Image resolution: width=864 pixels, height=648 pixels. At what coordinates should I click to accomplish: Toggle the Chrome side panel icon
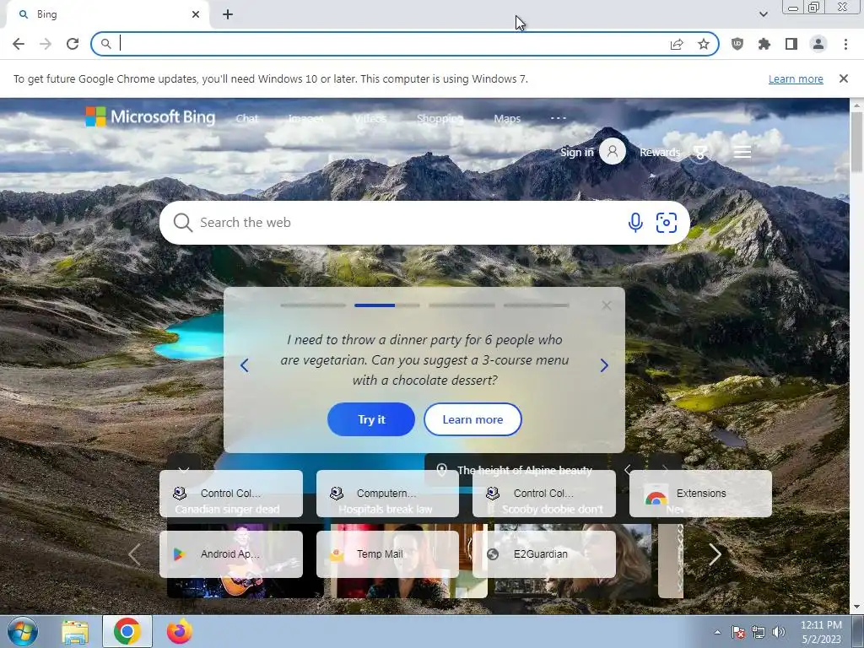791,44
